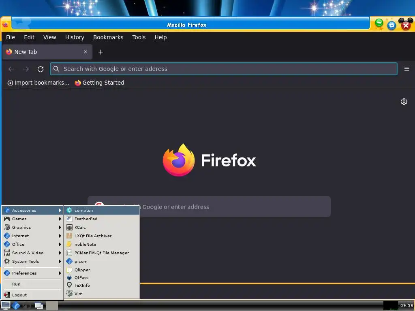Open the Help menu
The height and width of the screenshot is (311, 415).
160,37
